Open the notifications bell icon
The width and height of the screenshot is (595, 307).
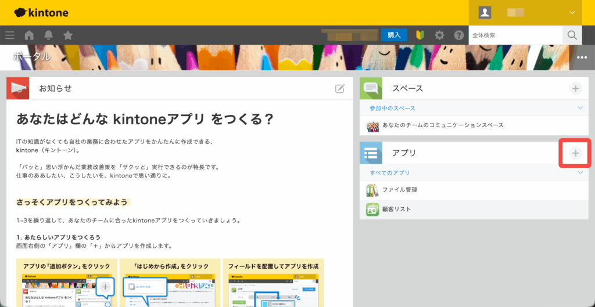tap(48, 35)
